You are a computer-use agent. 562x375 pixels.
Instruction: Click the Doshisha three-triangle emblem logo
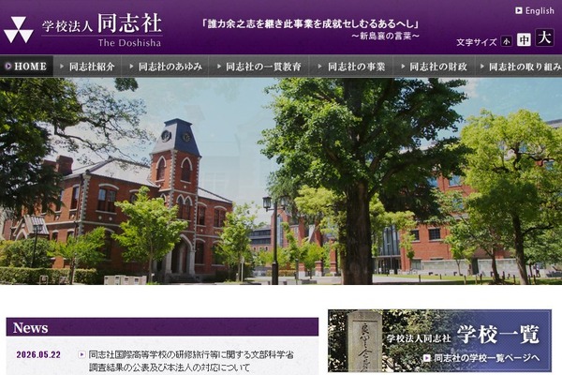(x=19, y=30)
